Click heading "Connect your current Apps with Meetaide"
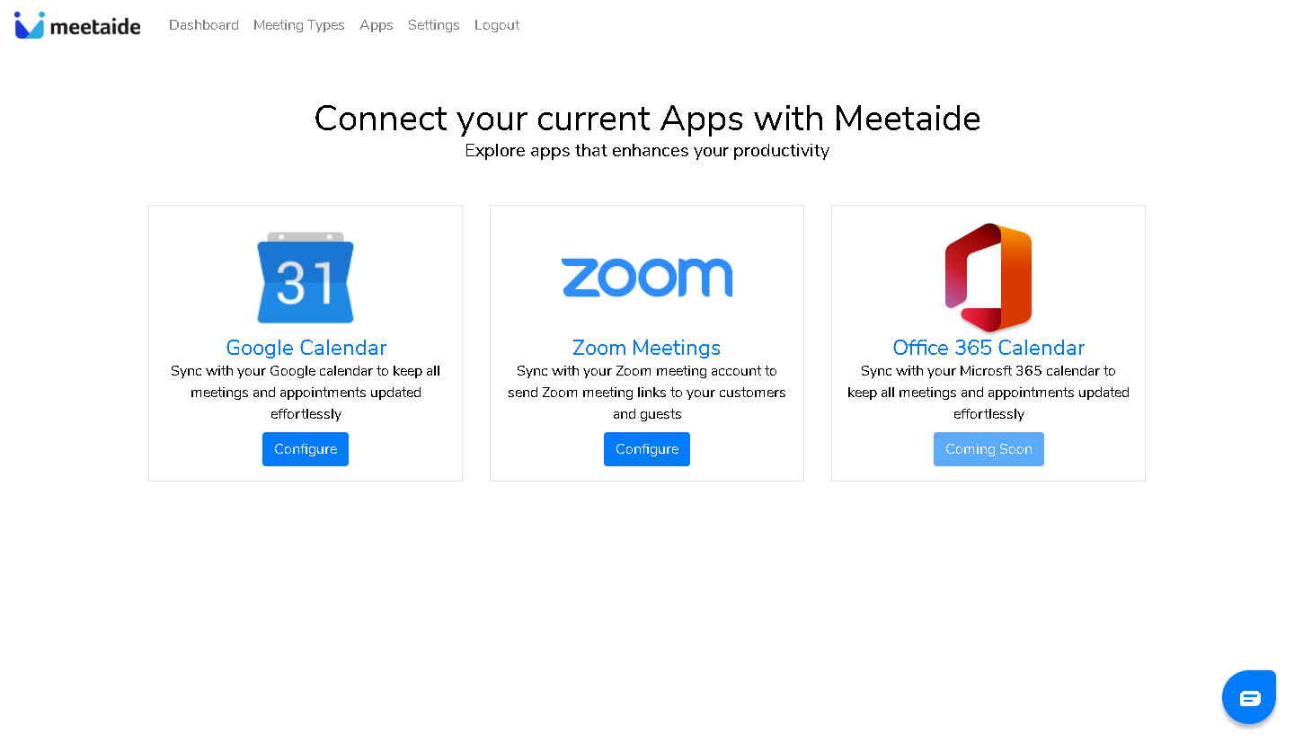This screenshot has height=743, width=1294. (x=647, y=119)
